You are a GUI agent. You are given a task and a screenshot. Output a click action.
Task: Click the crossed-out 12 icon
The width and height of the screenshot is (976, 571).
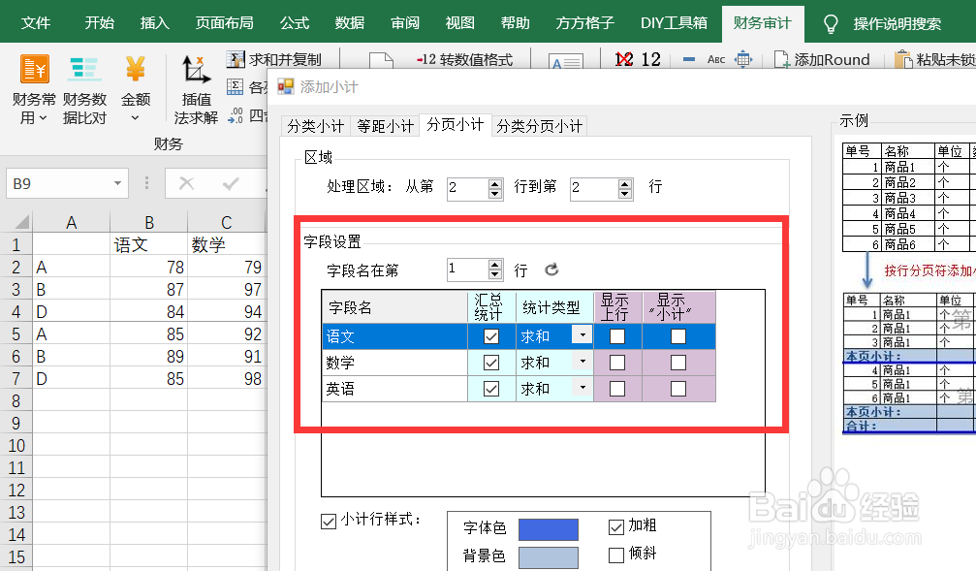(x=624, y=59)
